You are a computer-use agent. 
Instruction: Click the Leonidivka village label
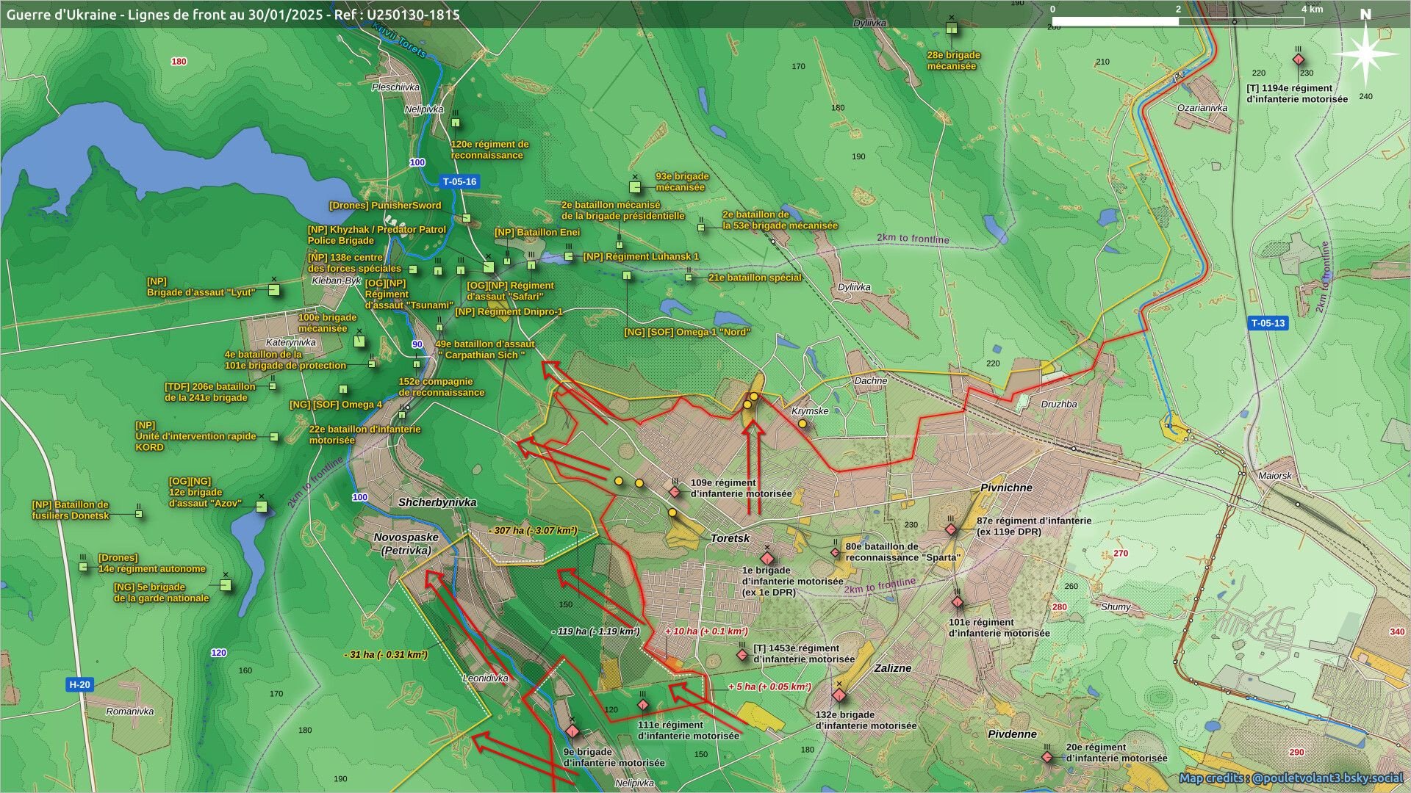(485, 678)
